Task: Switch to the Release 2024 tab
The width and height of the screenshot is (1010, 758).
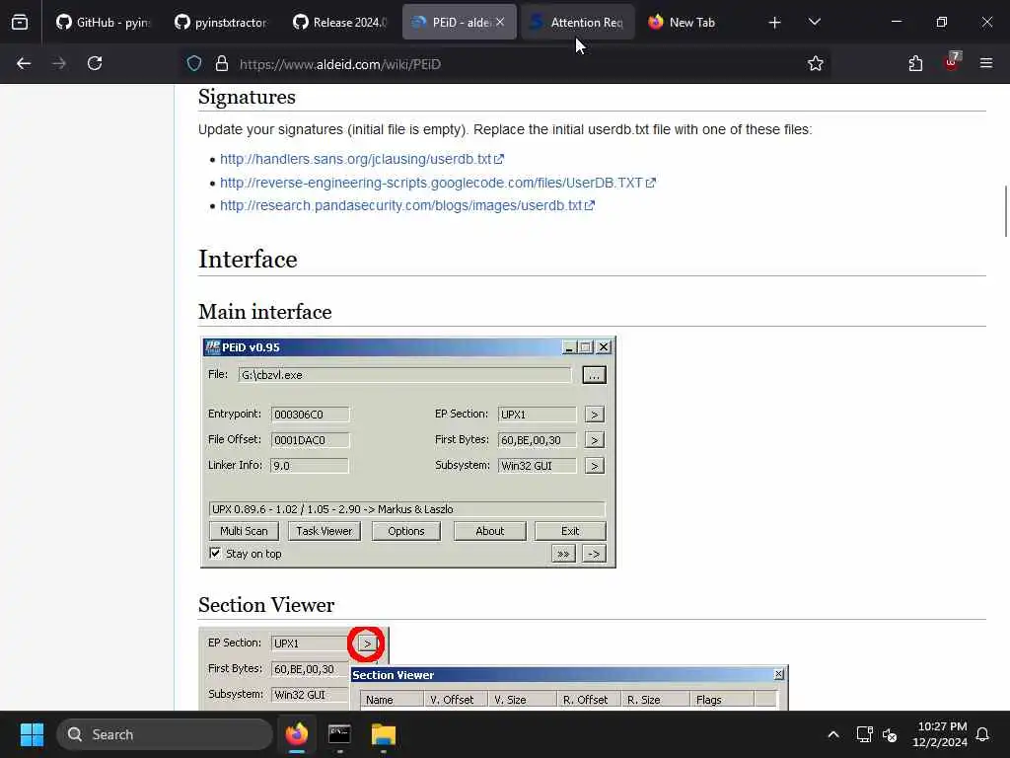Action: tap(339, 23)
